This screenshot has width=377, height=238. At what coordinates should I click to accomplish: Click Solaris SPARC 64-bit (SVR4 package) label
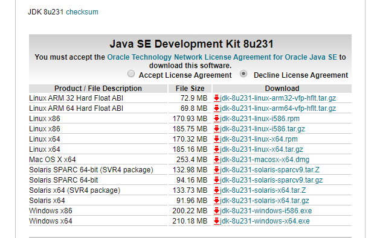pyautogui.click(x=91, y=170)
